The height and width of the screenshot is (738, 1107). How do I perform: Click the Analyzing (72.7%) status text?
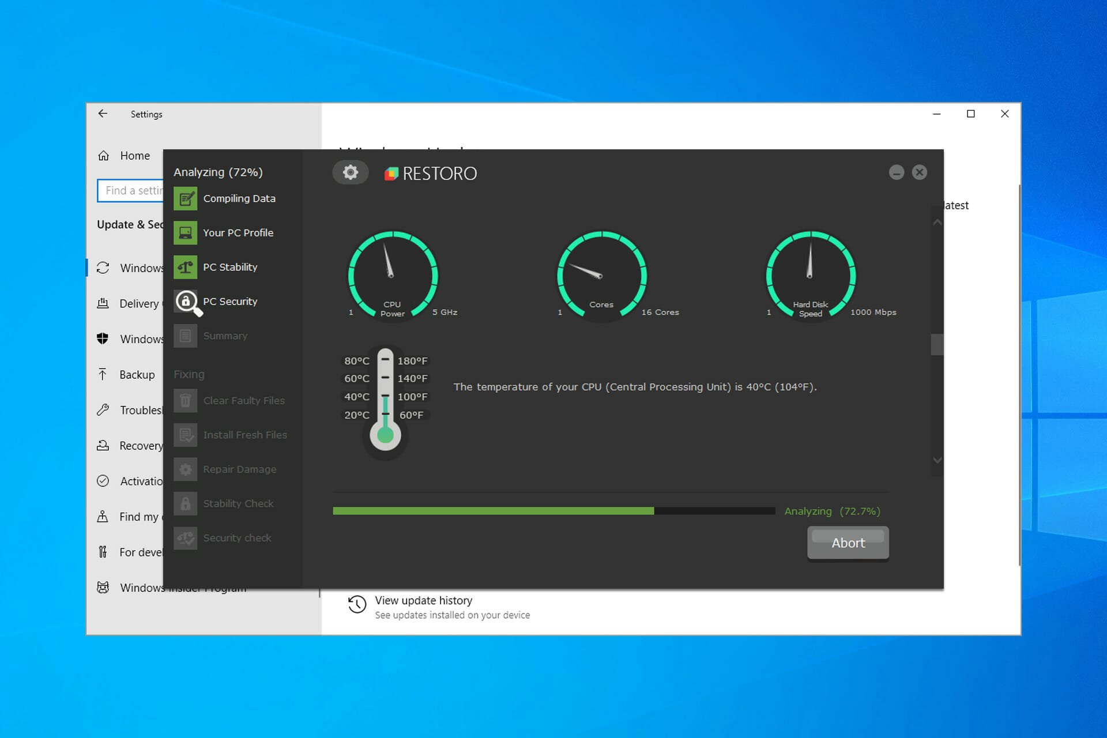[832, 511]
